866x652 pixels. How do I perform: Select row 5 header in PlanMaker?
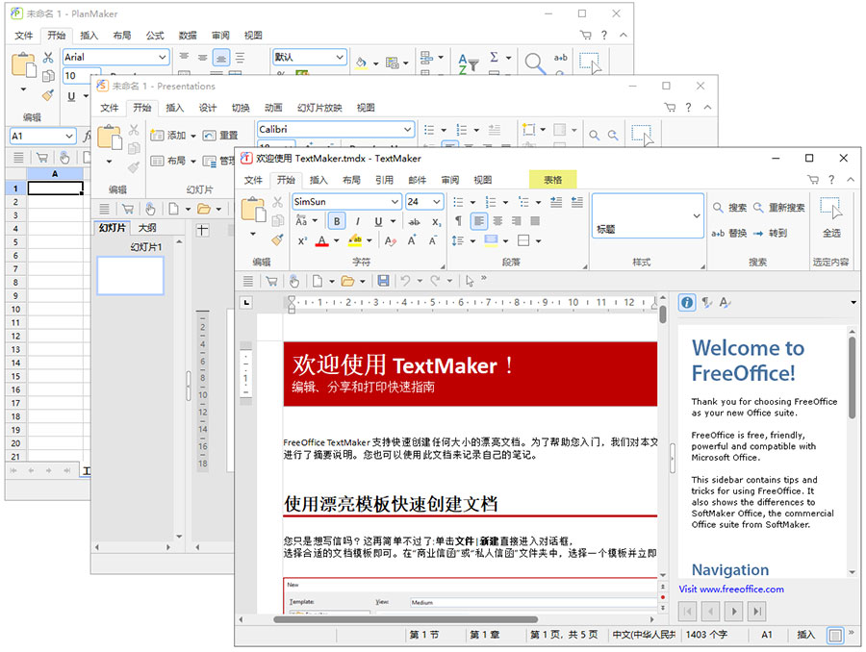pos(15,241)
